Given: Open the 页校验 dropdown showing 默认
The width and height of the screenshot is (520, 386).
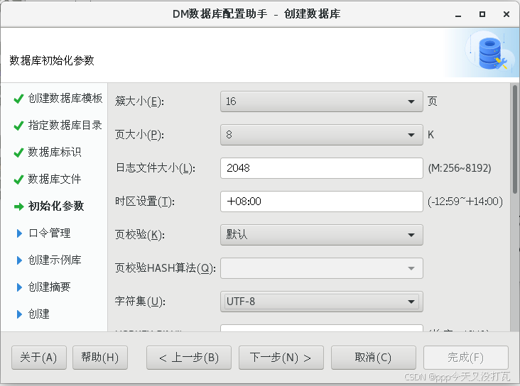Looking at the screenshot, I should click(x=321, y=235).
